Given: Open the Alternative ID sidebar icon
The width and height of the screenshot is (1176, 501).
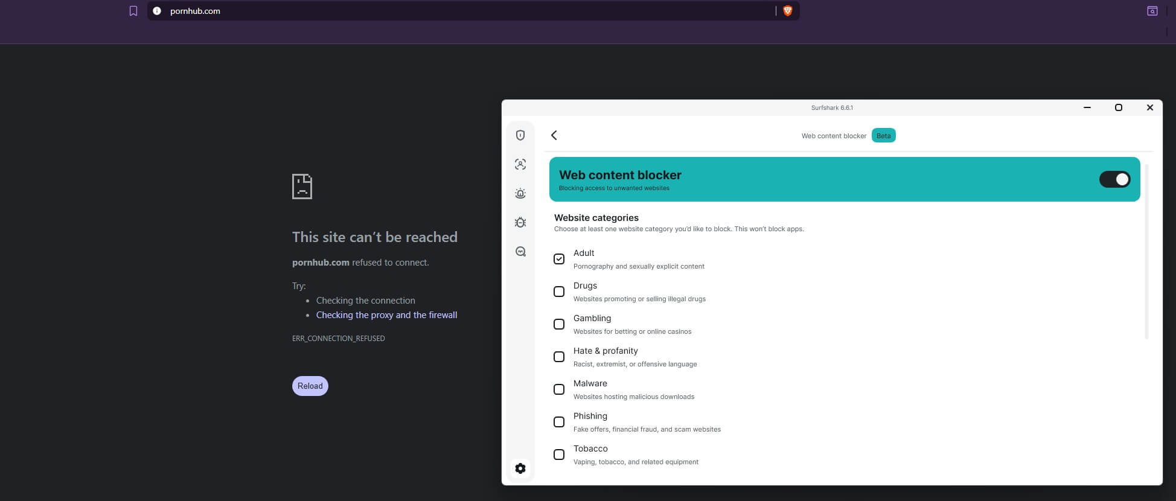Looking at the screenshot, I should point(520,164).
